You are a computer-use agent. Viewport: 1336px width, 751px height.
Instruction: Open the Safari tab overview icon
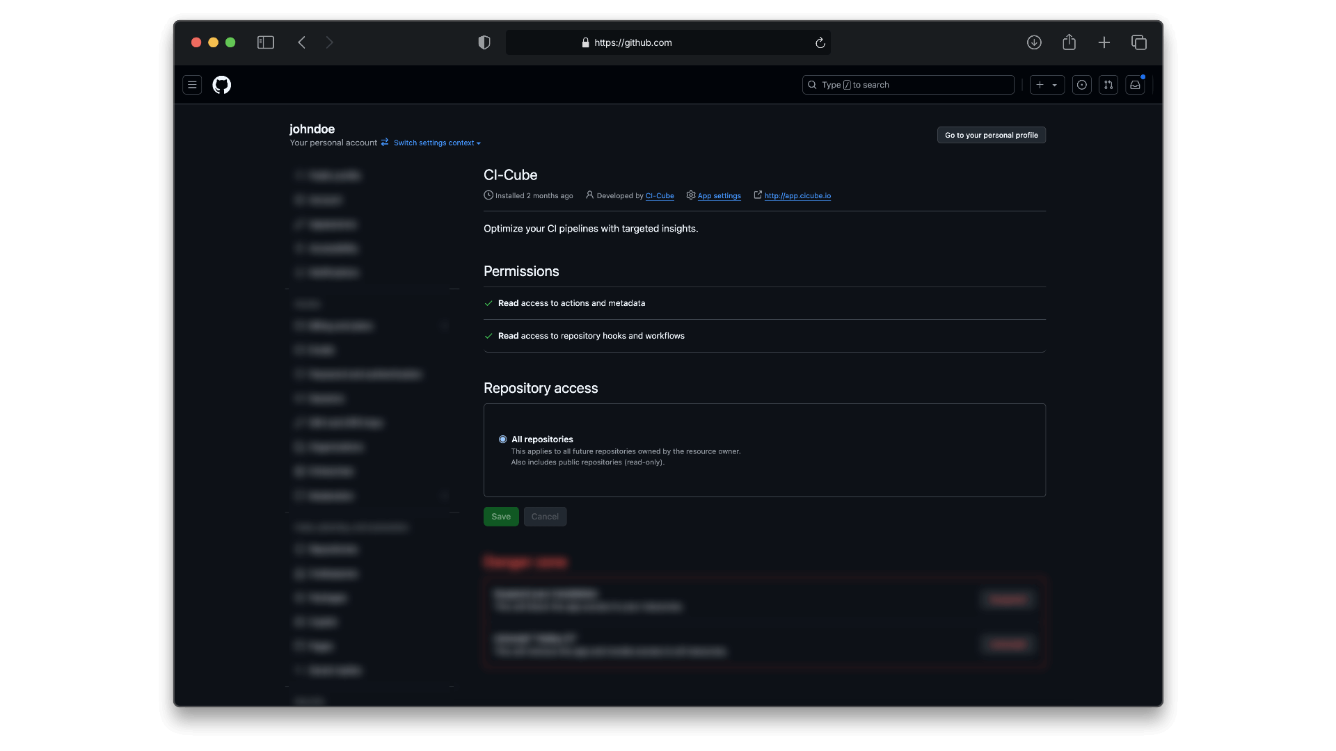(x=1139, y=42)
